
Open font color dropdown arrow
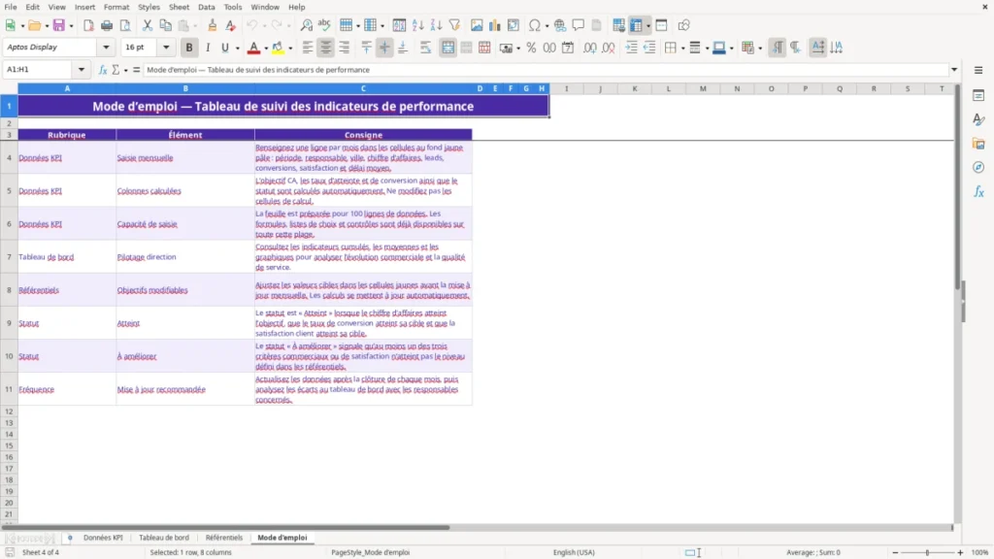pos(265,49)
